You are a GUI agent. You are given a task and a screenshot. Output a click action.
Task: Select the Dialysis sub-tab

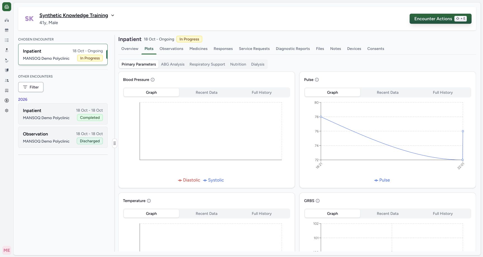point(257,64)
